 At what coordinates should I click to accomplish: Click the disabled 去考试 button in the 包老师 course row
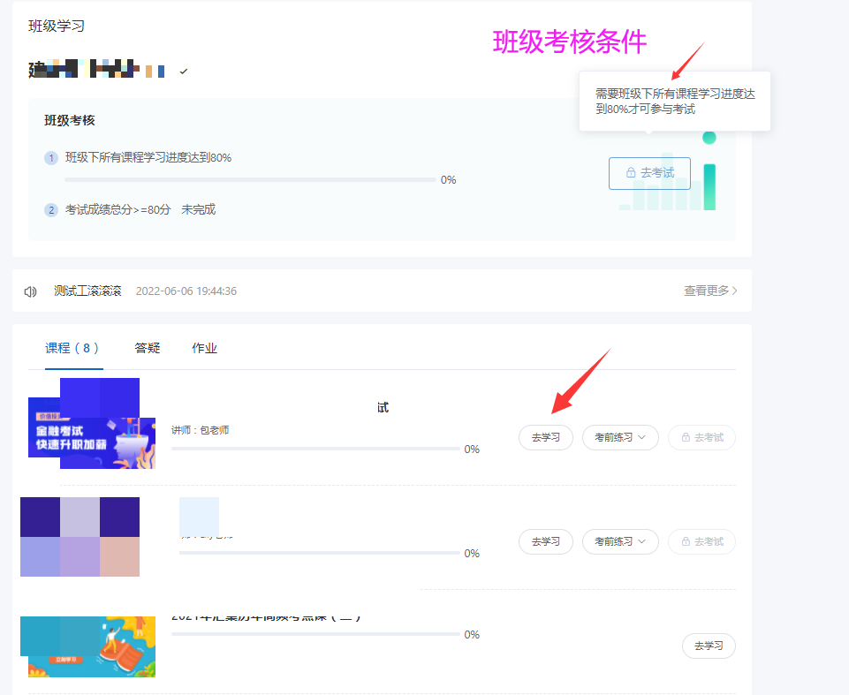click(x=701, y=437)
